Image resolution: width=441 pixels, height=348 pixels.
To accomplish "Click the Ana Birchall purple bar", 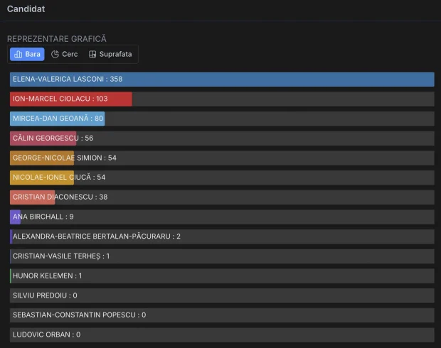I will pos(15,217).
